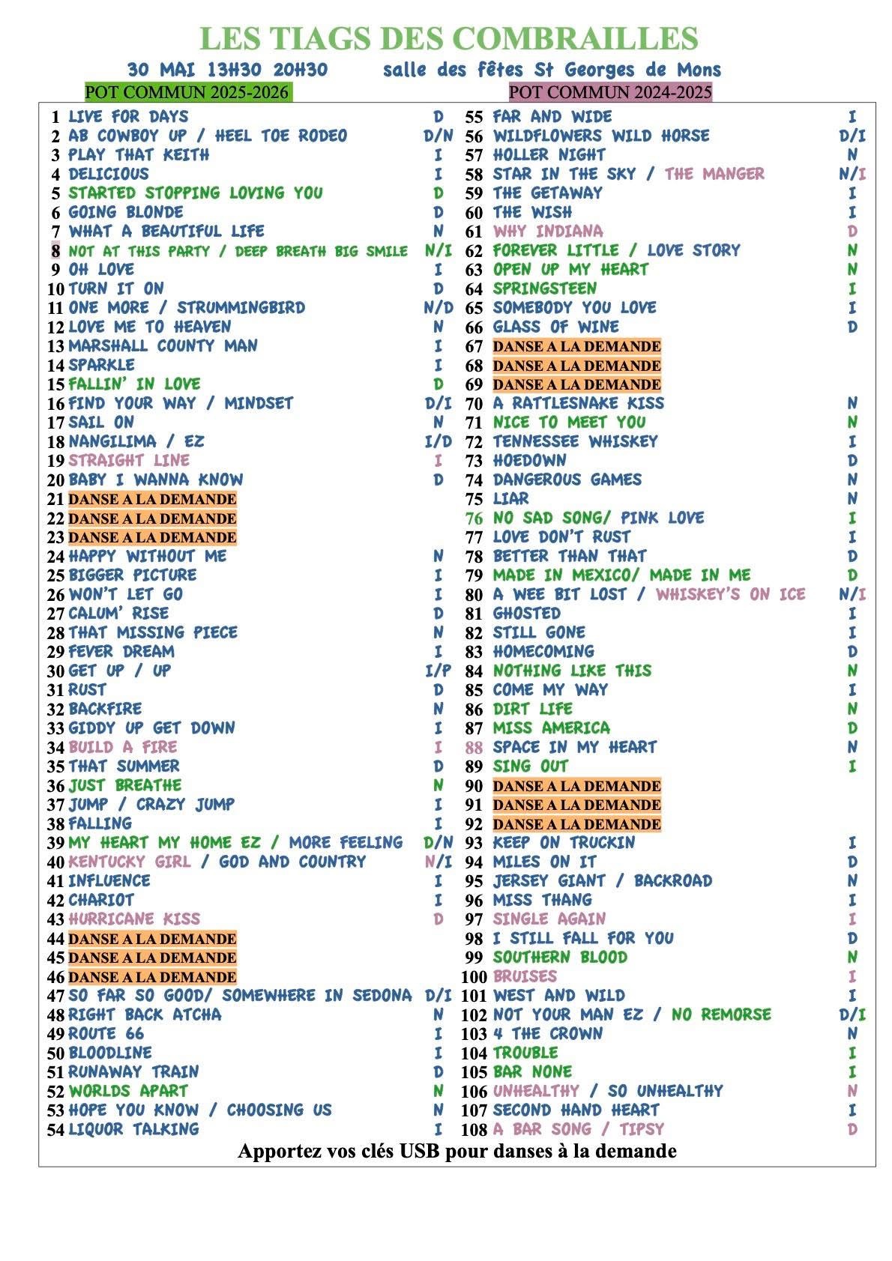Image resolution: width=892 pixels, height=1261 pixels.
Task: Click the title LES TIAGS DES COMBRAILLES
Action: pyautogui.click(x=448, y=39)
